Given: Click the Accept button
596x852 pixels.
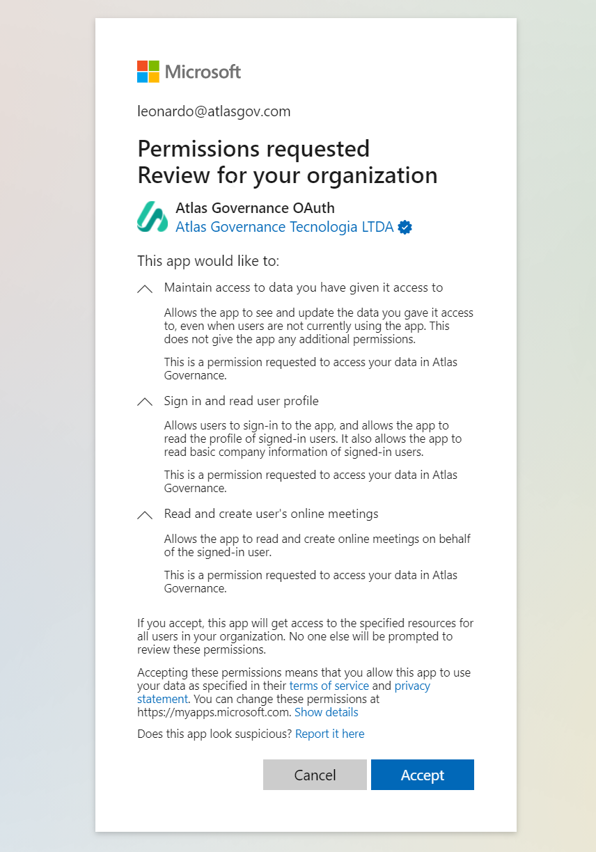Looking at the screenshot, I should 423,775.
